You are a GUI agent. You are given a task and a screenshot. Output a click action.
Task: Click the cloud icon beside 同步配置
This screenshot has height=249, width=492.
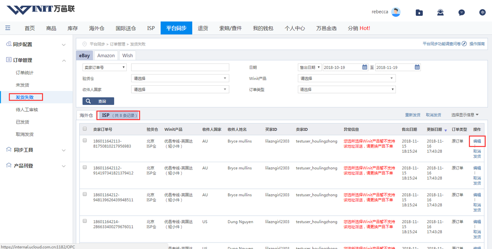(x=9, y=44)
